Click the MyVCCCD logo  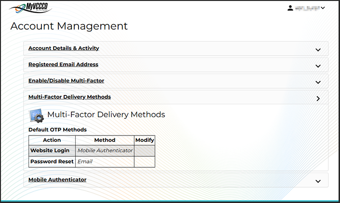click(30, 8)
